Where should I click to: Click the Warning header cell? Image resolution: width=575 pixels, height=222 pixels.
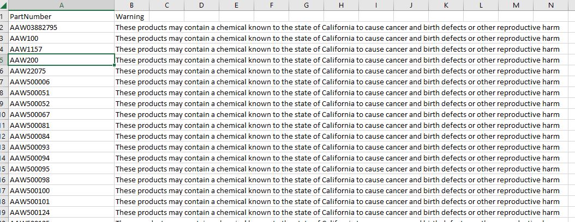point(131,16)
